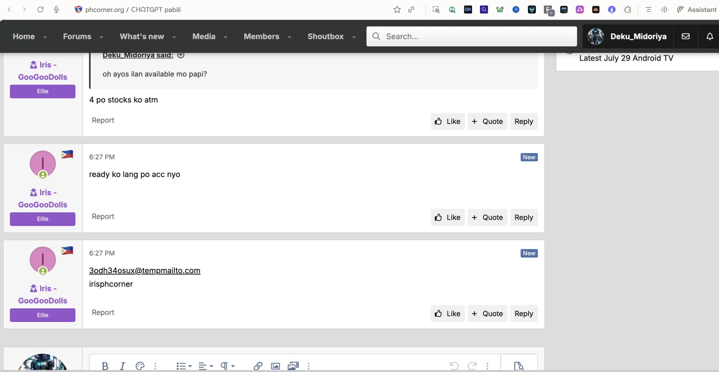The width and height of the screenshot is (719, 372).
Task: Open the Members nav item
Action: pos(261,36)
